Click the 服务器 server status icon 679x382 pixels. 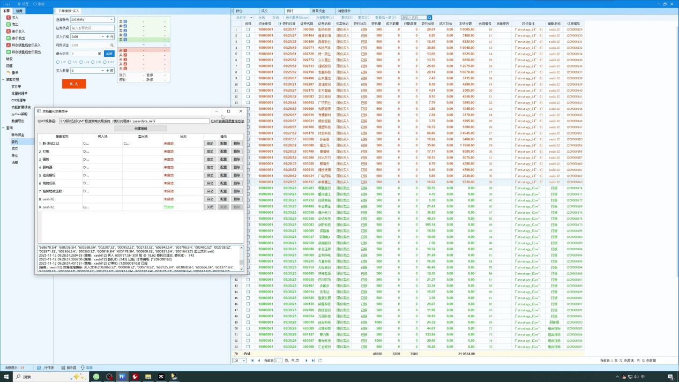click(x=62, y=368)
